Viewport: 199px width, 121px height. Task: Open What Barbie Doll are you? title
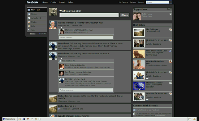155,62
